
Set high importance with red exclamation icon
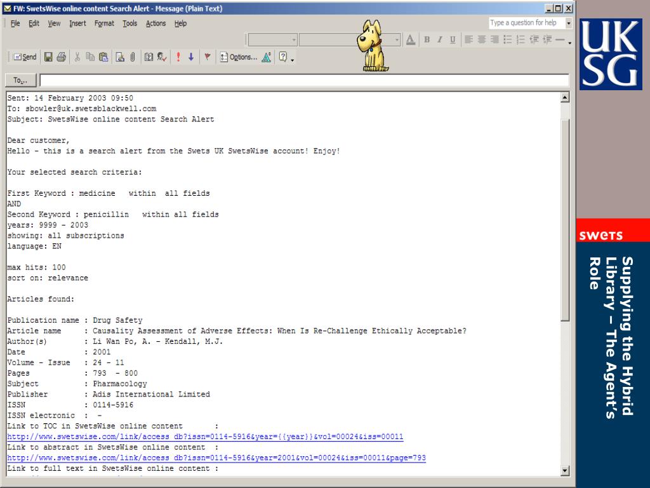pos(178,57)
